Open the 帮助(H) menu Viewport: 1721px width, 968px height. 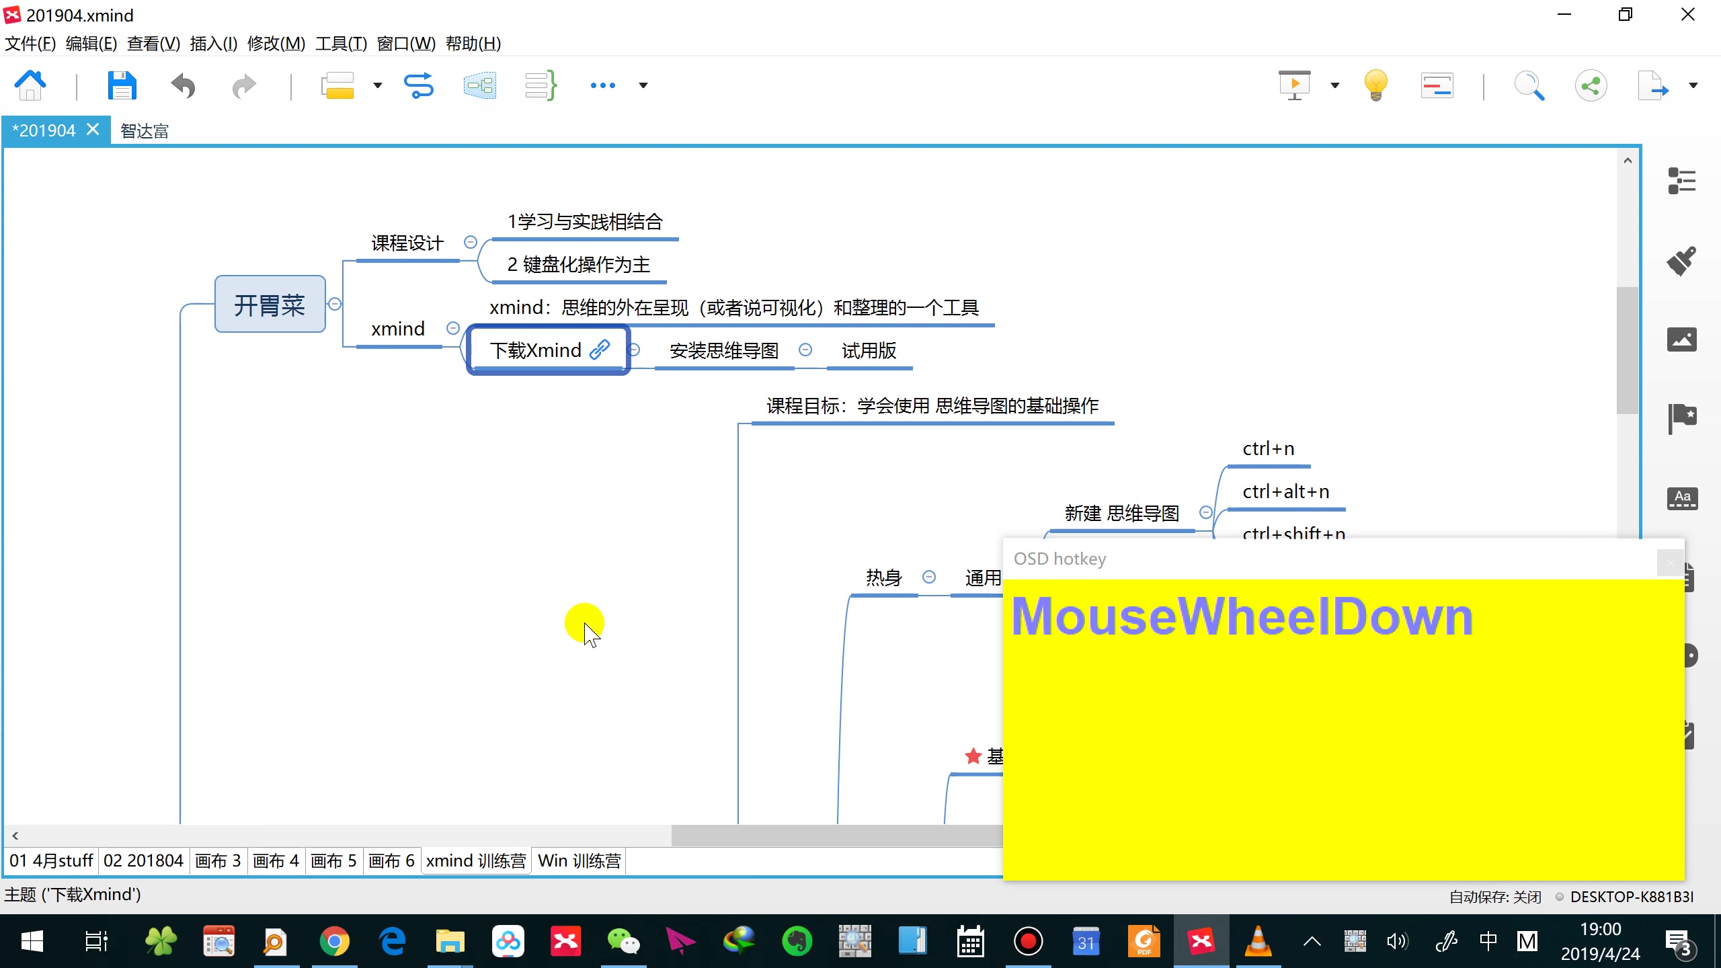473,44
